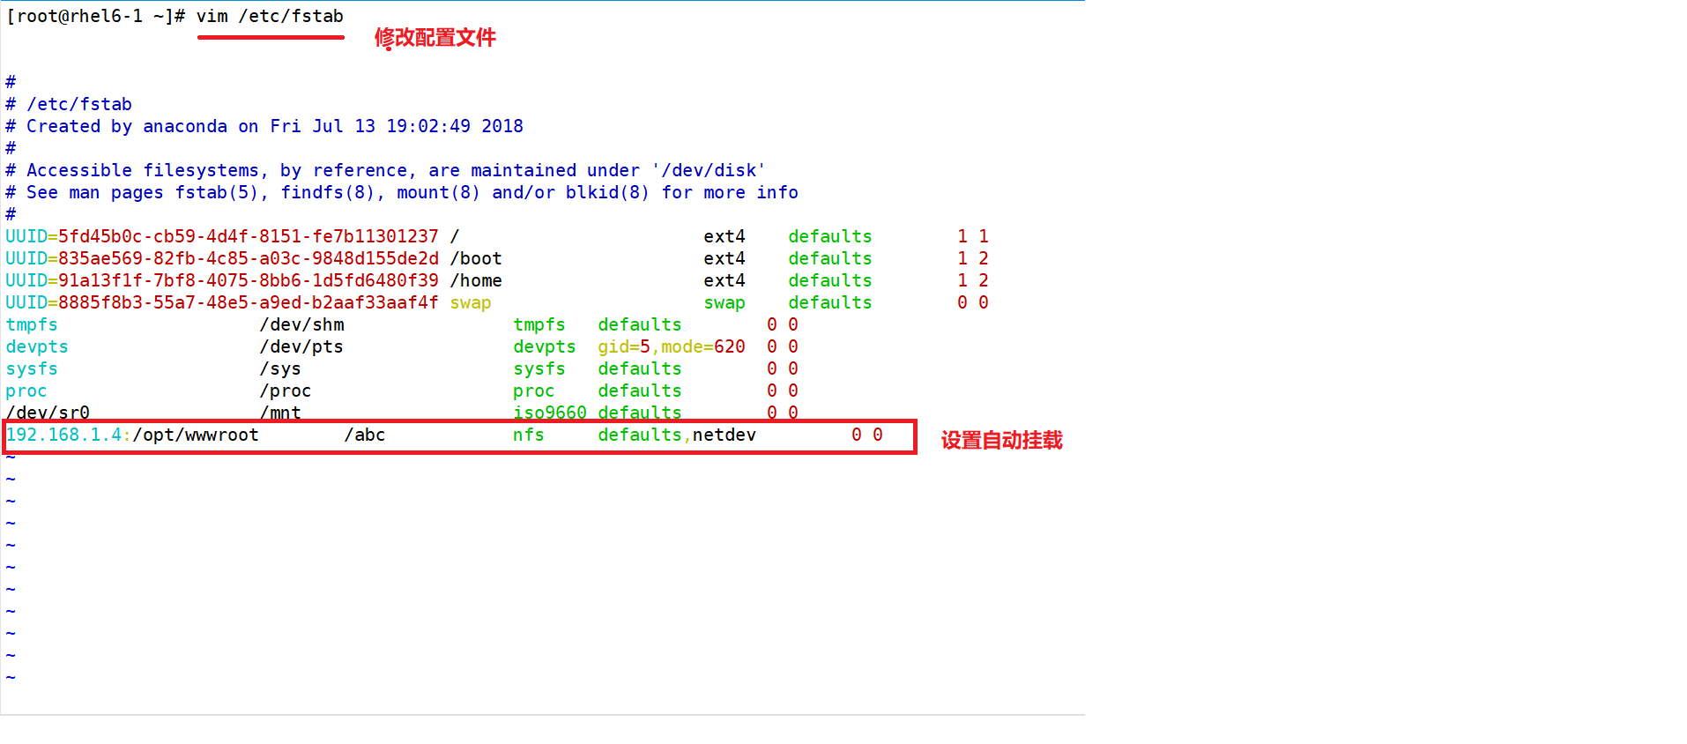Click the '/opt/wwwroot' export path

196,435
